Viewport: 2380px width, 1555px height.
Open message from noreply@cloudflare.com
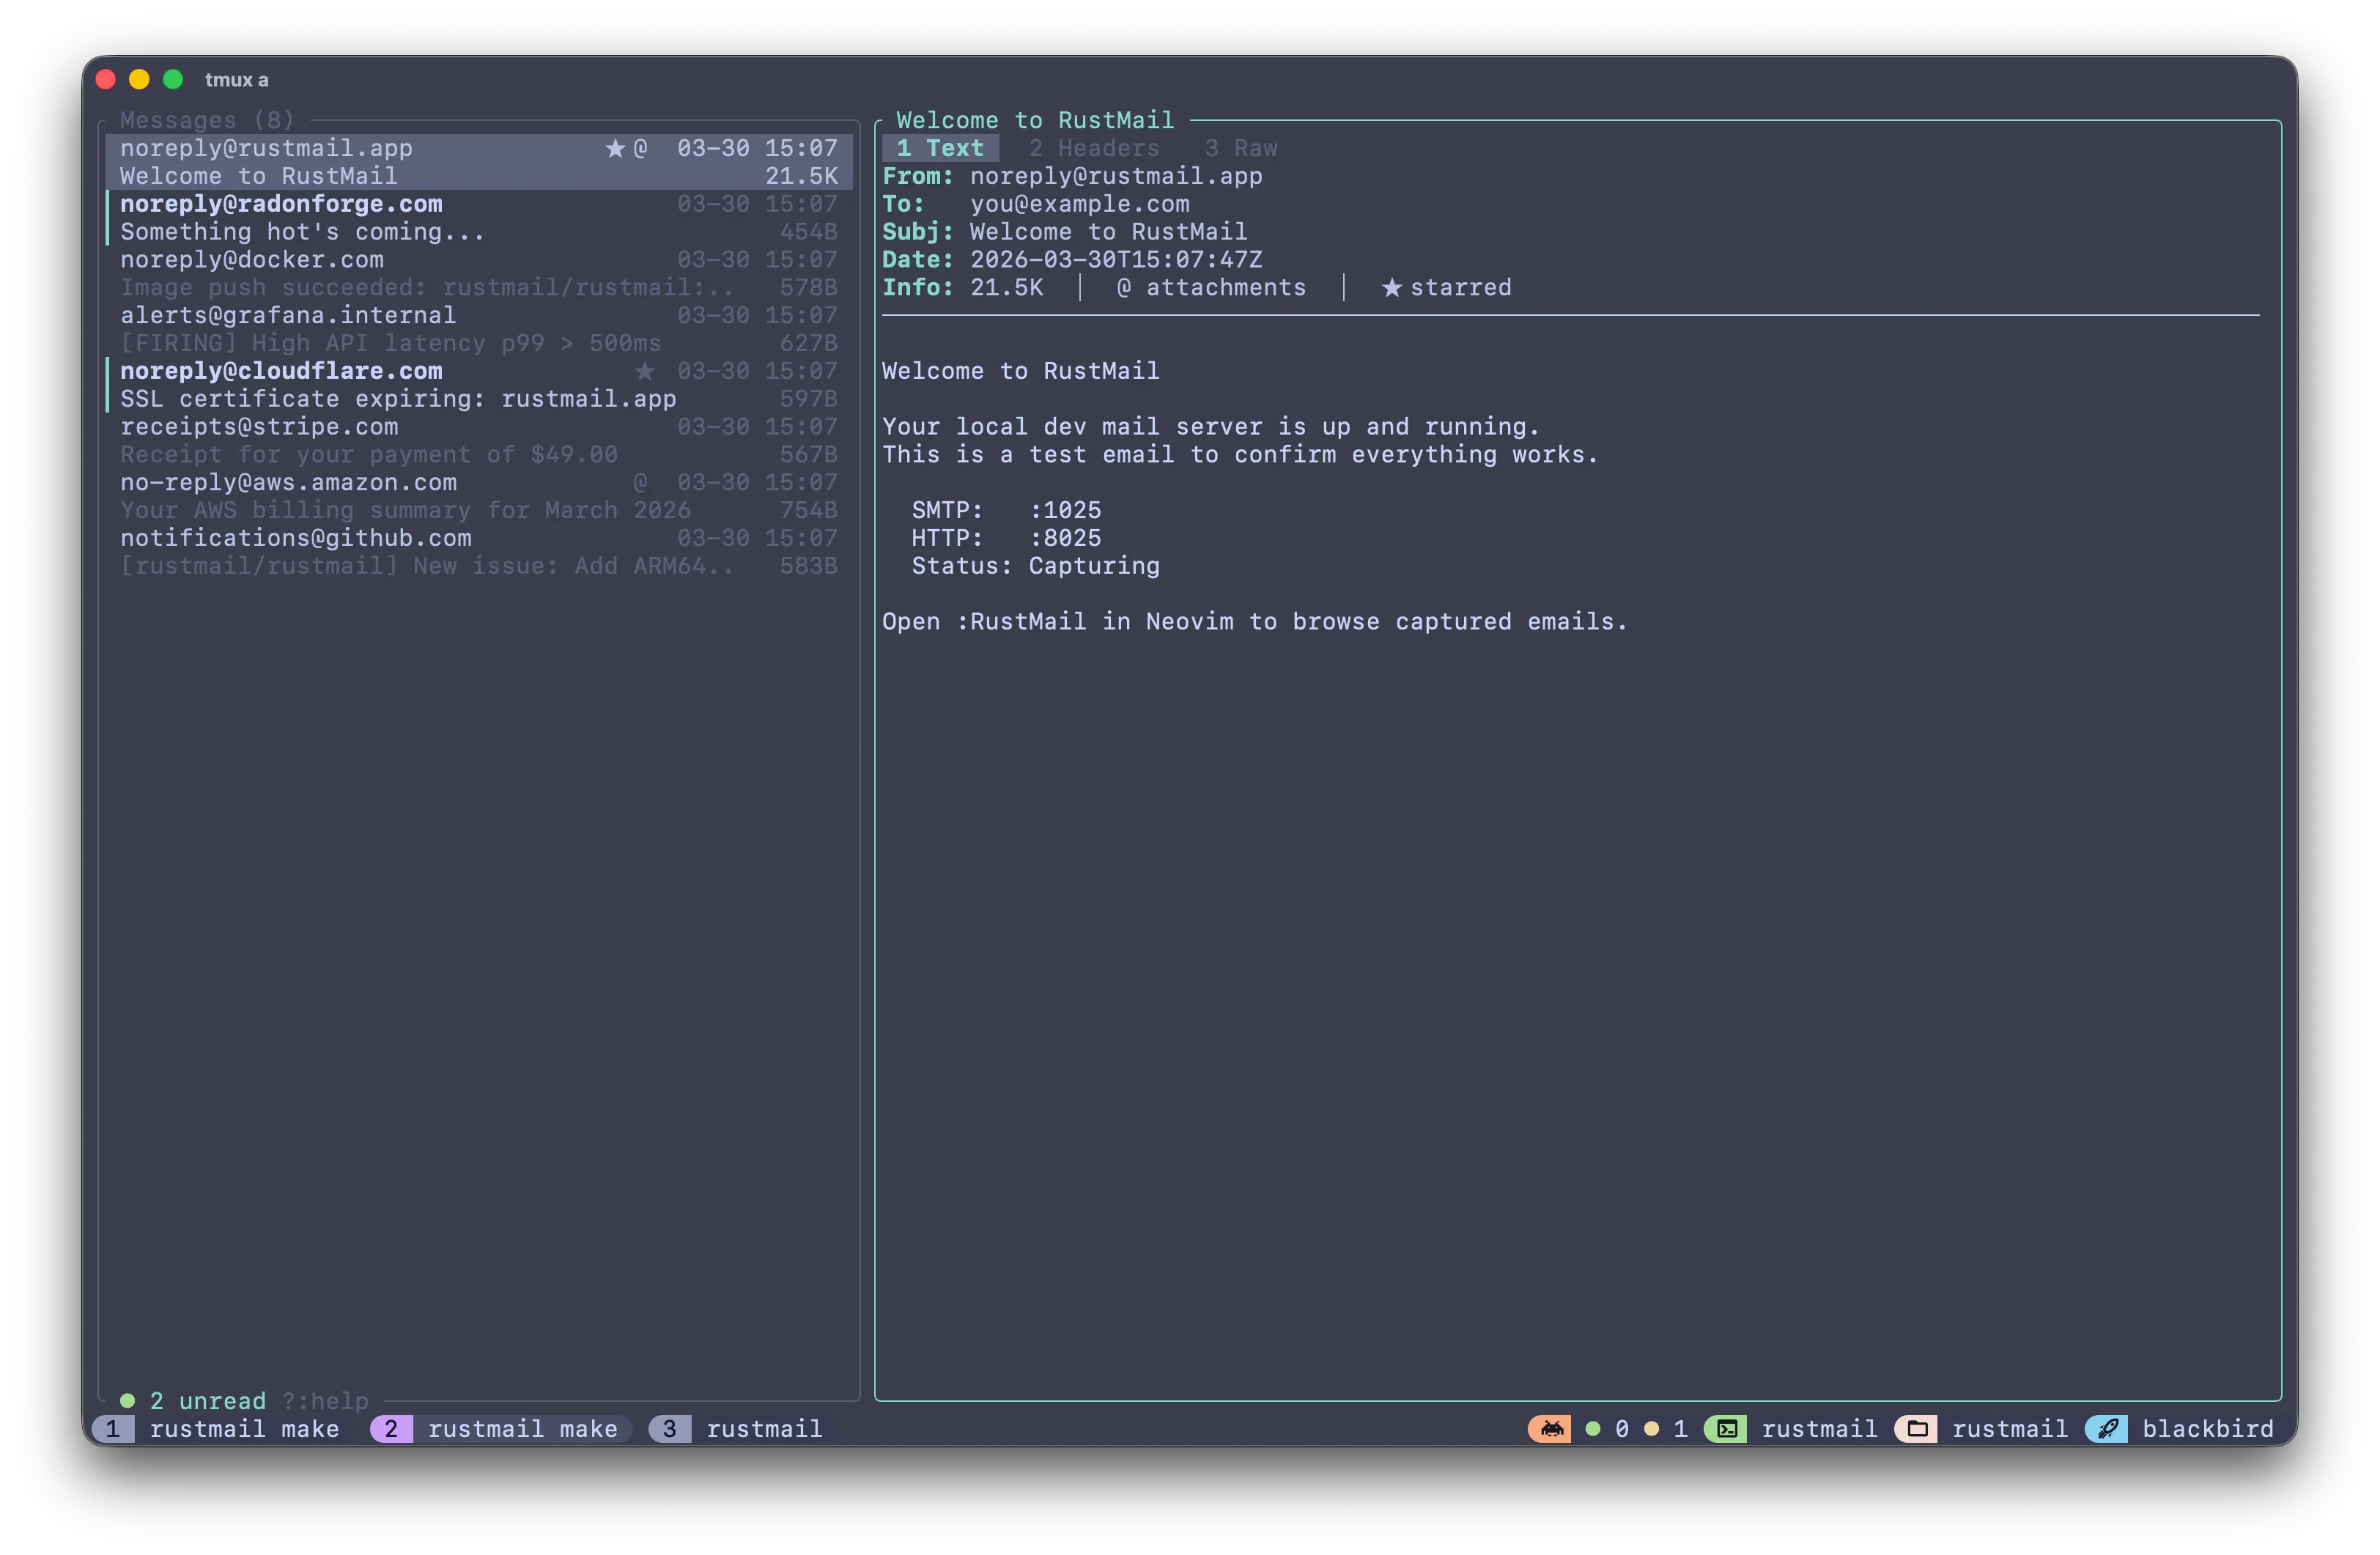(x=478, y=385)
